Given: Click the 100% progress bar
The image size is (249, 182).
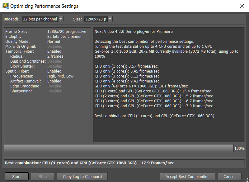Looking at the screenshot, I should (x=119, y=148).
